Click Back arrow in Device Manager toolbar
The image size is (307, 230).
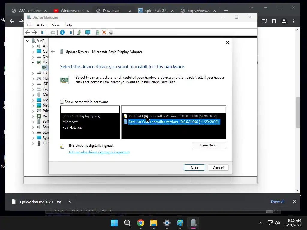pos(28,32)
